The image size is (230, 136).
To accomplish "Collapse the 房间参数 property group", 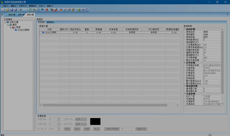I will (x=185, y=29).
